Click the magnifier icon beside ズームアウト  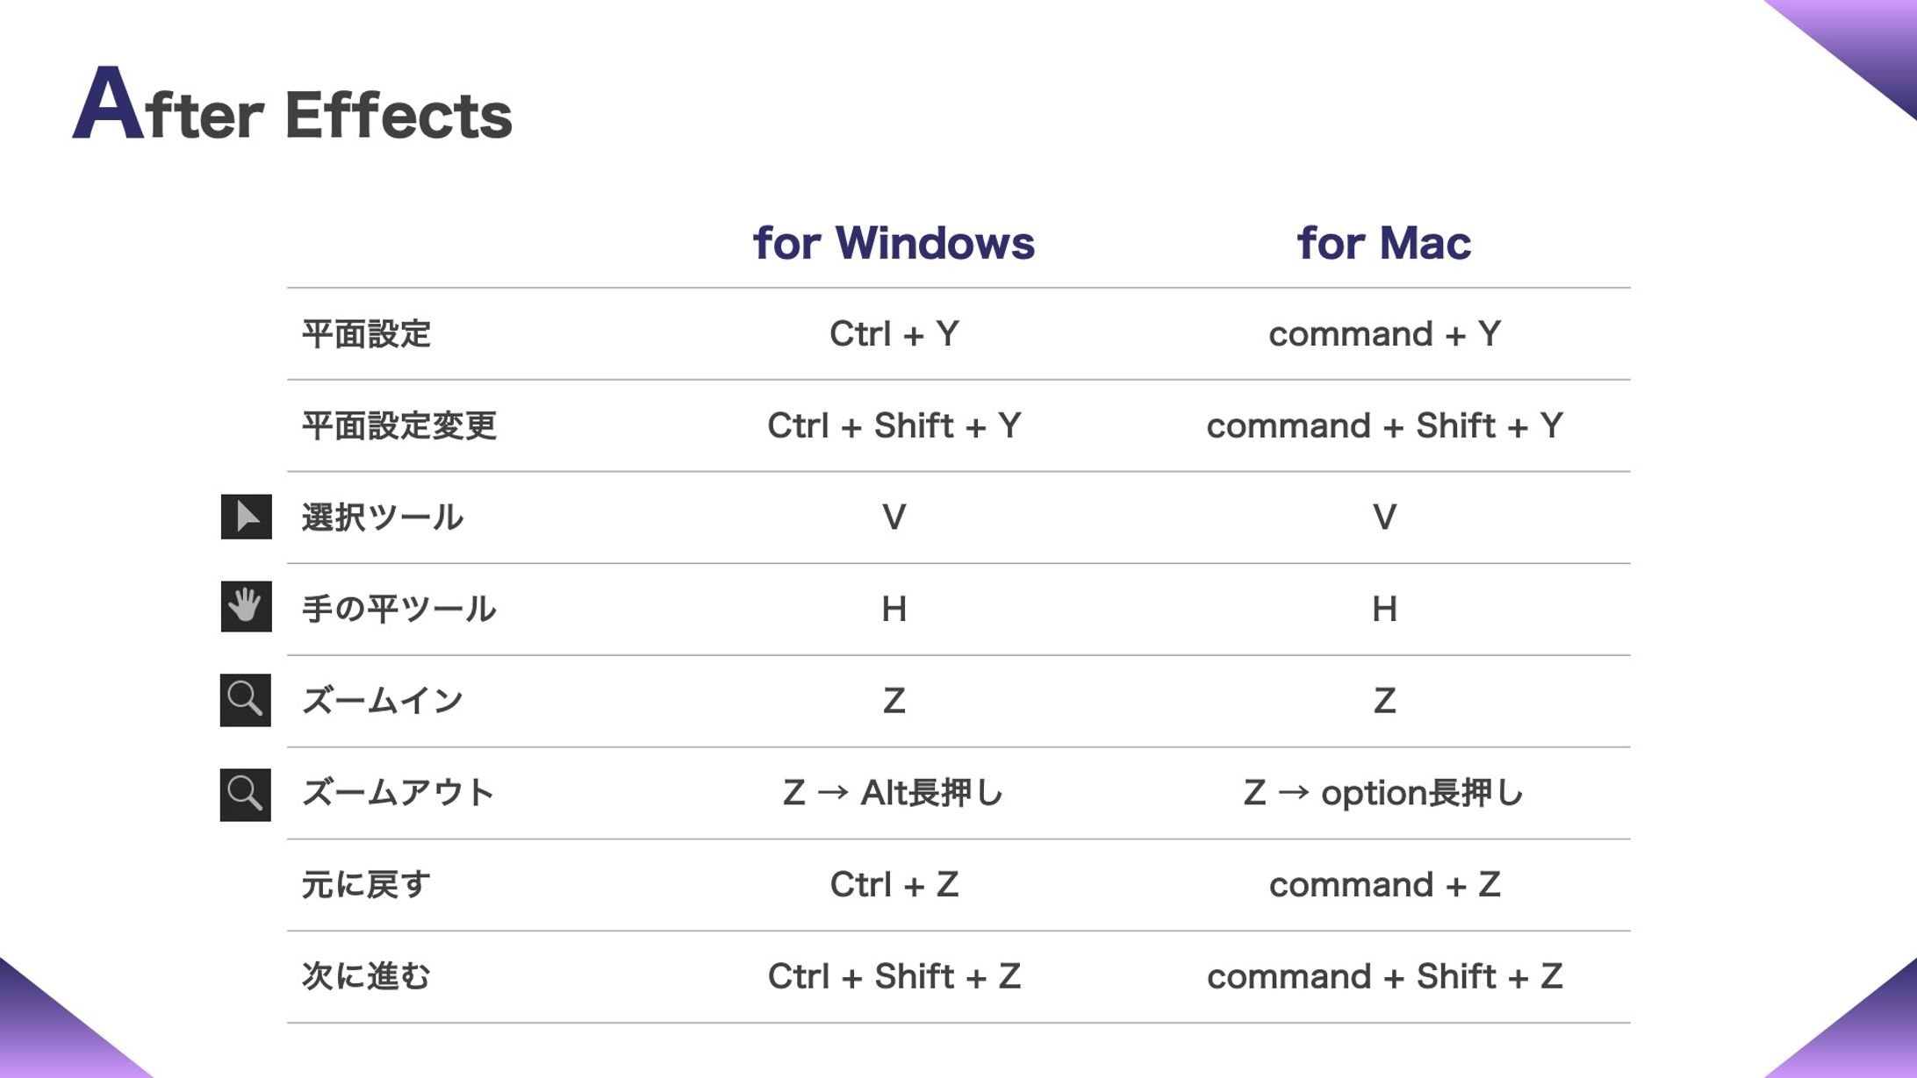pyautogui.click(x=245, y=795)
